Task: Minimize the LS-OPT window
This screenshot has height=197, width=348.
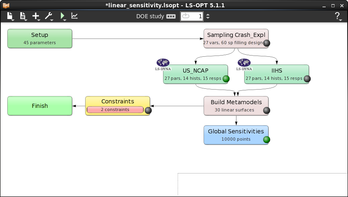Action: (x=324, y=6)
